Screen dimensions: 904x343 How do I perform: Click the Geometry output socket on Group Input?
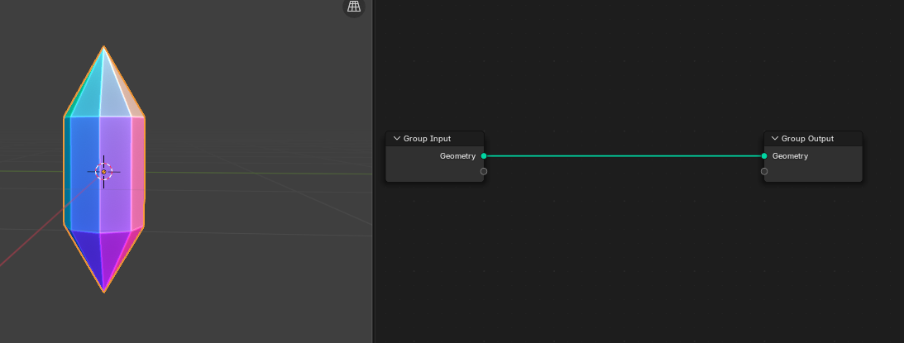[x=484, y=155]
